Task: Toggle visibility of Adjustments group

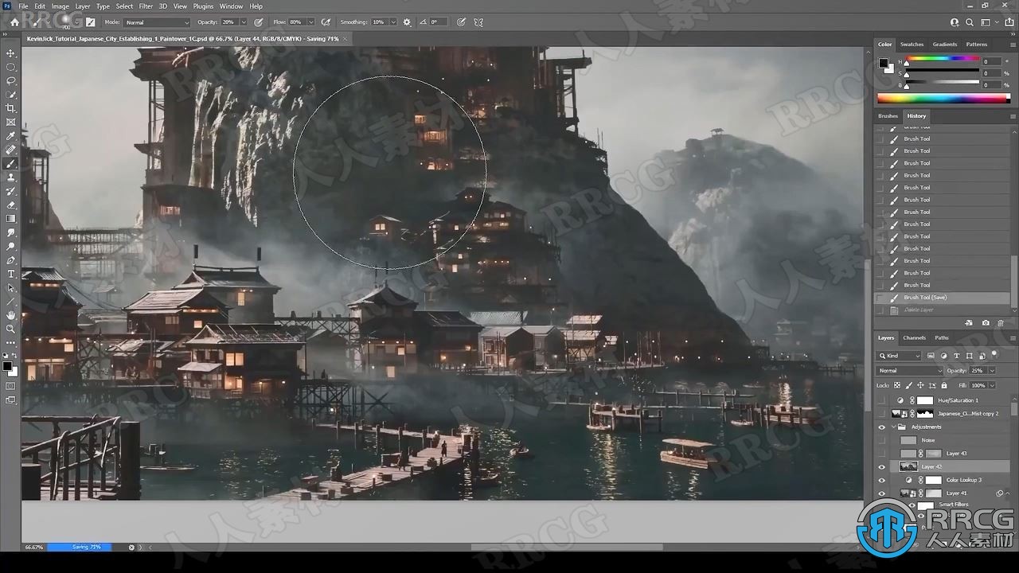Action: (x=881, y=427)
